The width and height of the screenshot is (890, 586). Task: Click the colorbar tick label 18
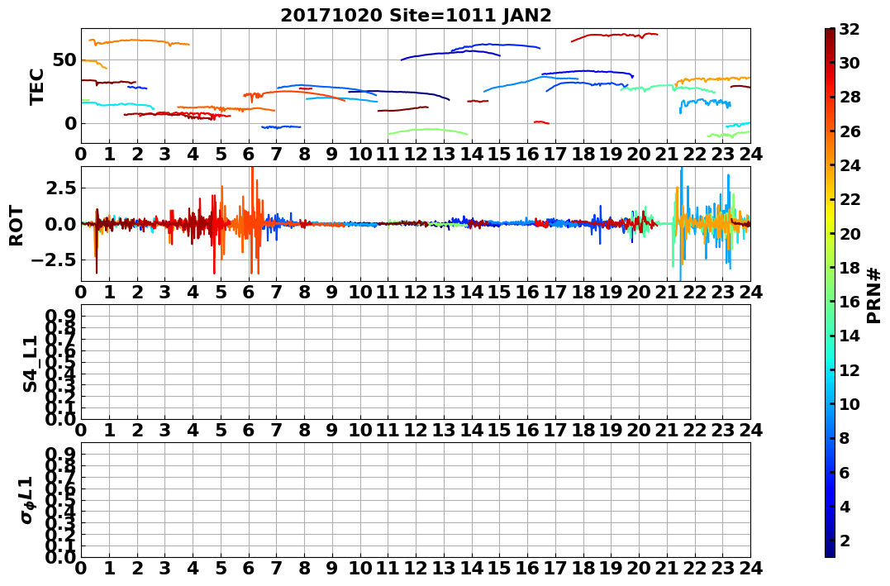click(850, 268)
